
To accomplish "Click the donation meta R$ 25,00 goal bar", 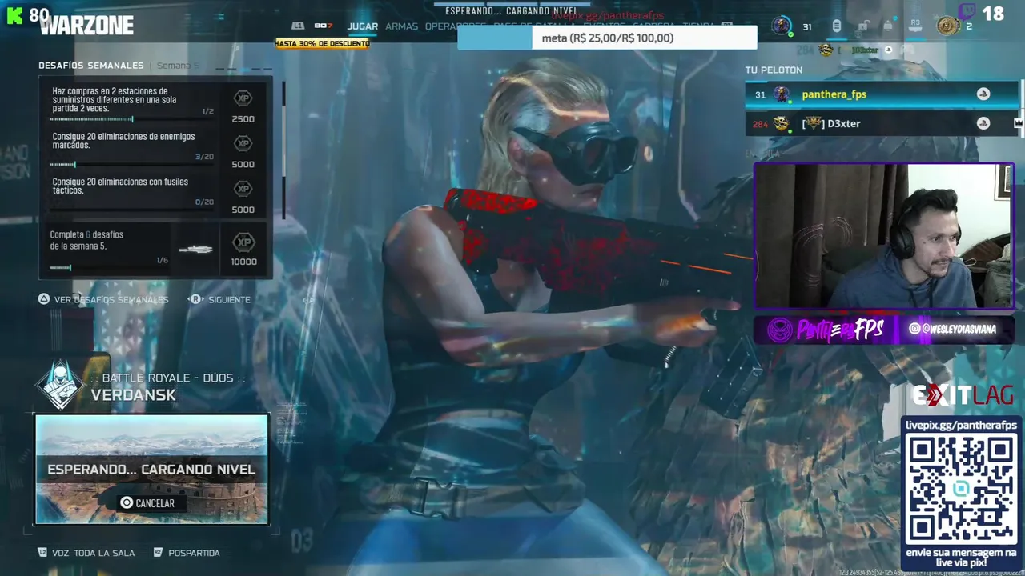I will pos(607,38).
